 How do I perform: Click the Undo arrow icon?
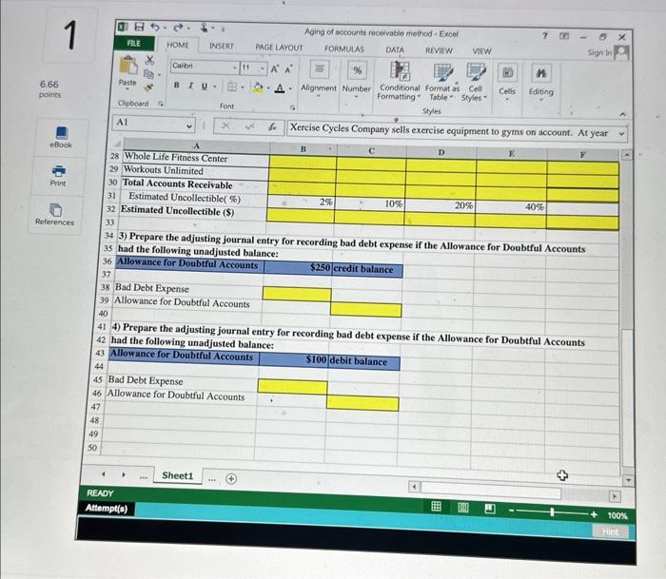click(155, 28)
